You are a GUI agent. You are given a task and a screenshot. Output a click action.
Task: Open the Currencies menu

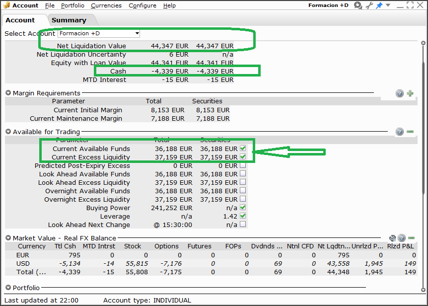[x=106, y=5]
